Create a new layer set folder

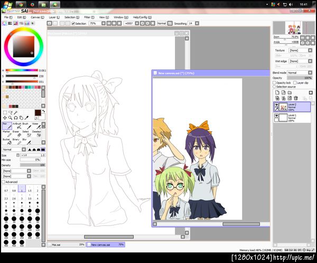[x=290, y=92]
